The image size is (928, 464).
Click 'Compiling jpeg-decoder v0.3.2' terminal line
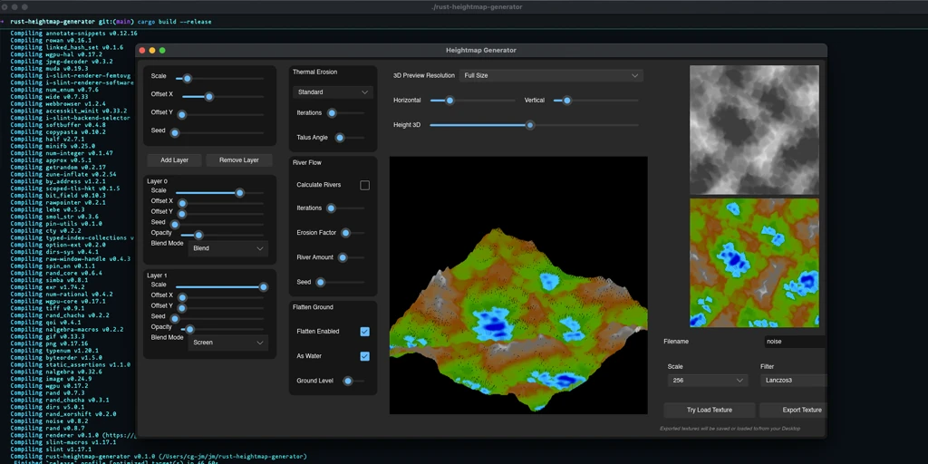point(62,62)
